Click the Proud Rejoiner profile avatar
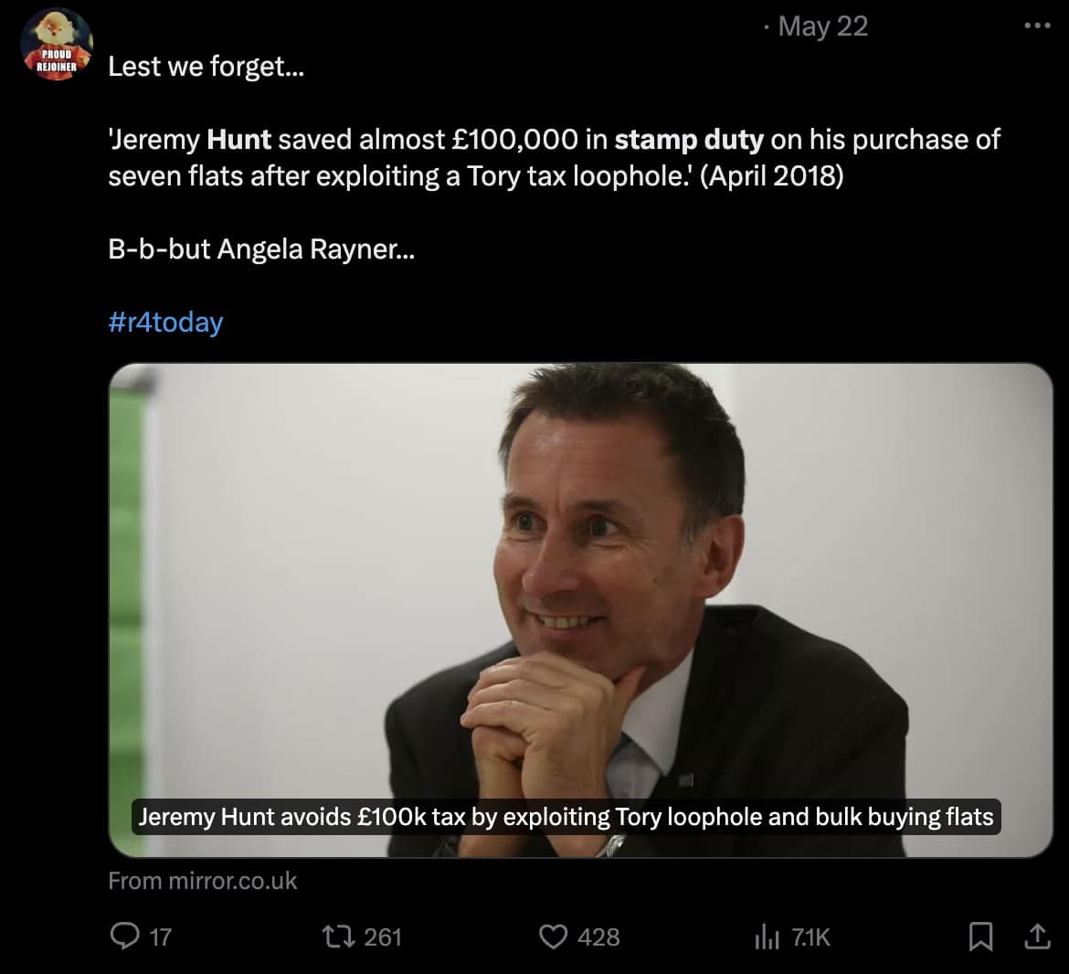 (x=57, y=46)
